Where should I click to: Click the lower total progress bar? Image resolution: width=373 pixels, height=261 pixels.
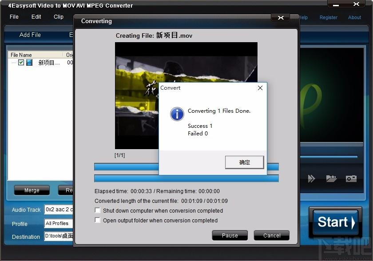186,178
